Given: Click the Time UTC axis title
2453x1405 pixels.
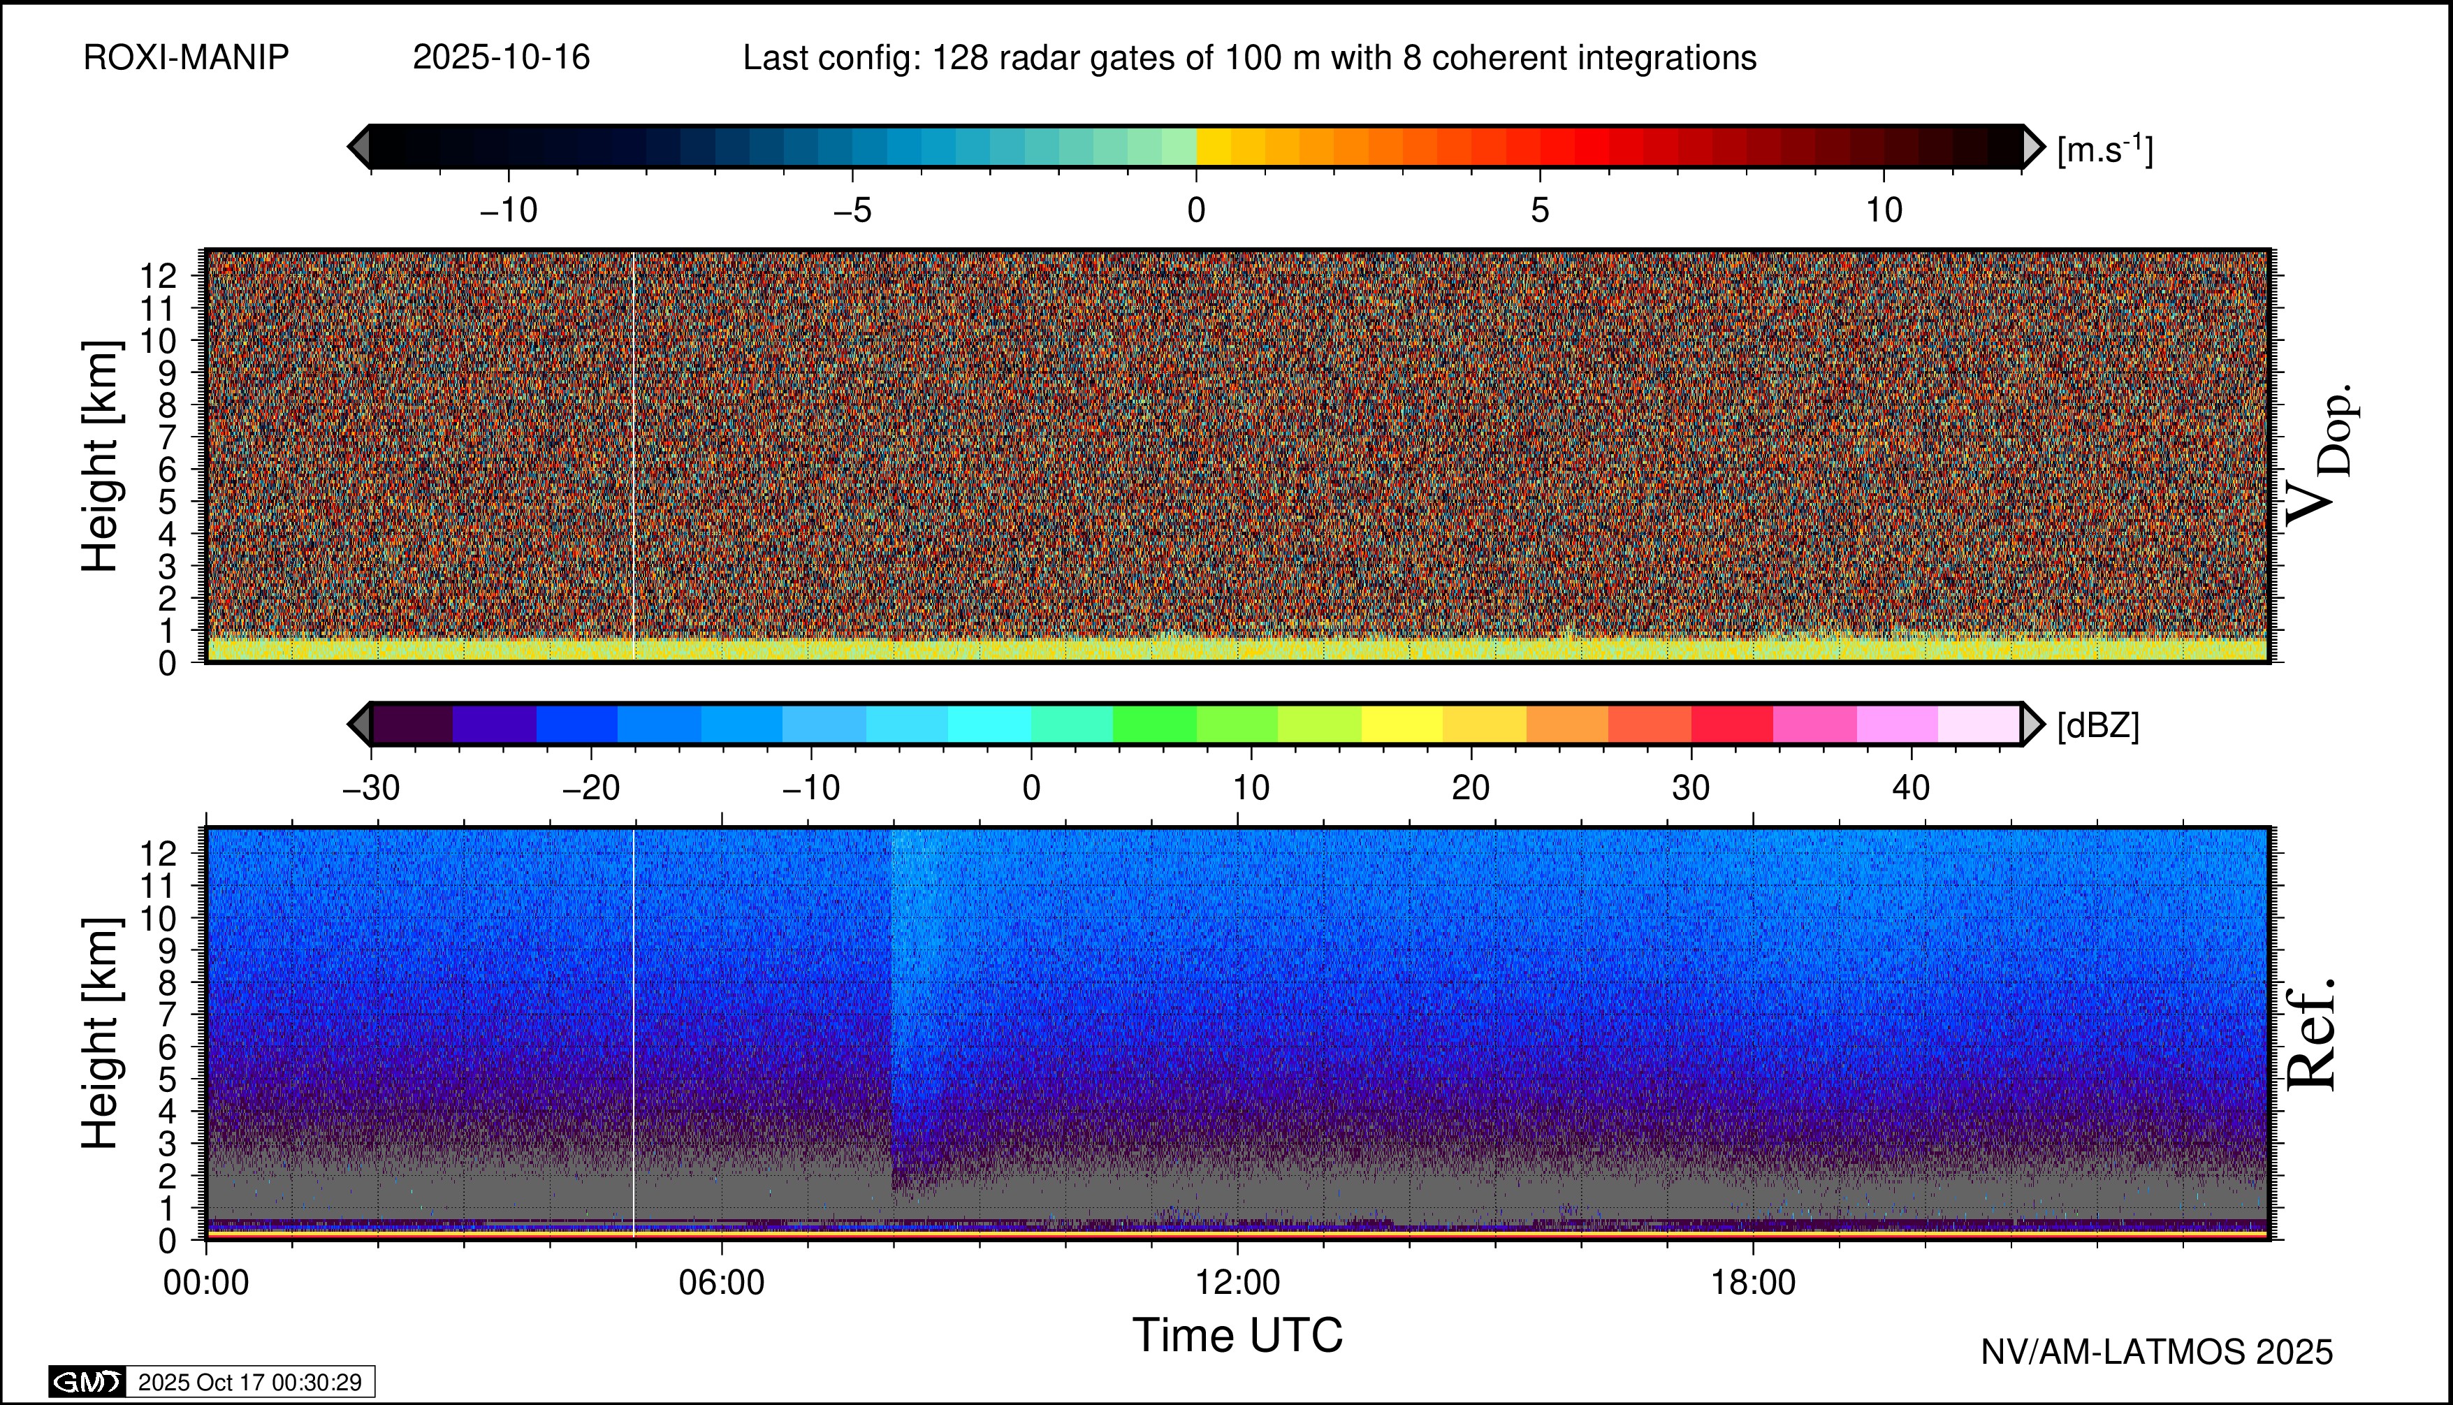Looking at the screenshot, I should click(x=1238, y=1336).
